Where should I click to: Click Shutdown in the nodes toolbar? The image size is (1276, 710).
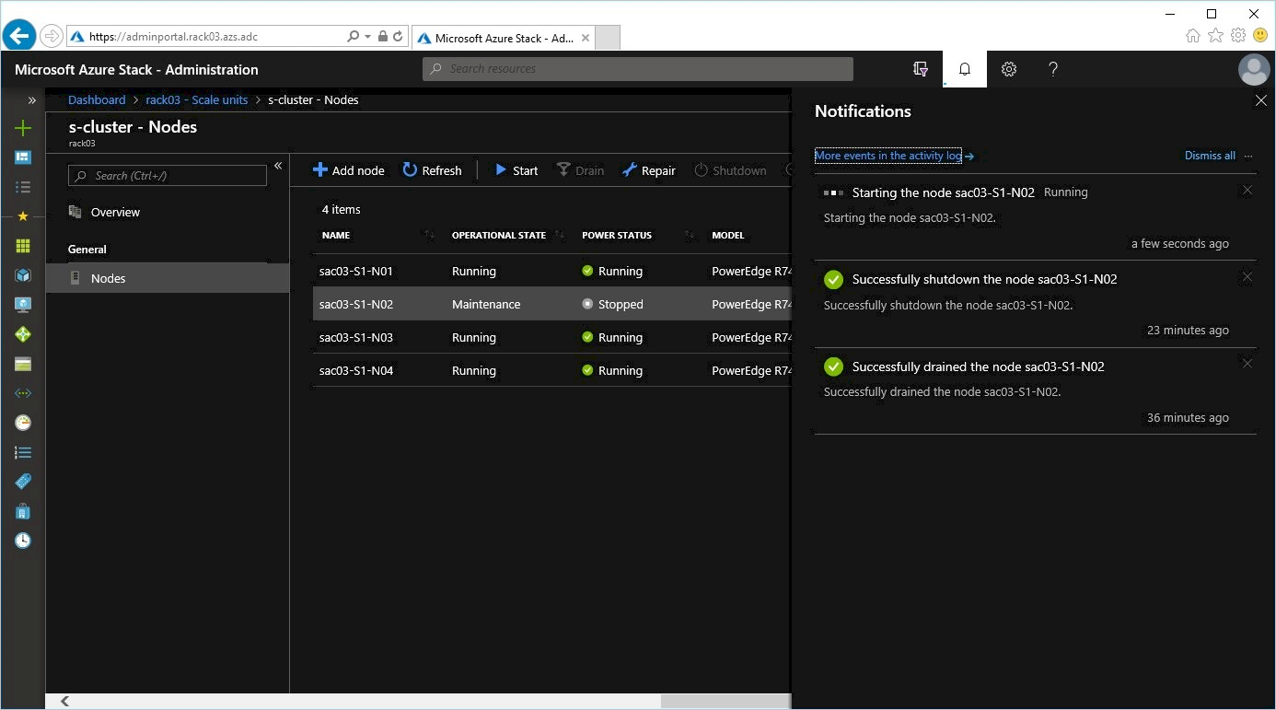tap(730, 170)
